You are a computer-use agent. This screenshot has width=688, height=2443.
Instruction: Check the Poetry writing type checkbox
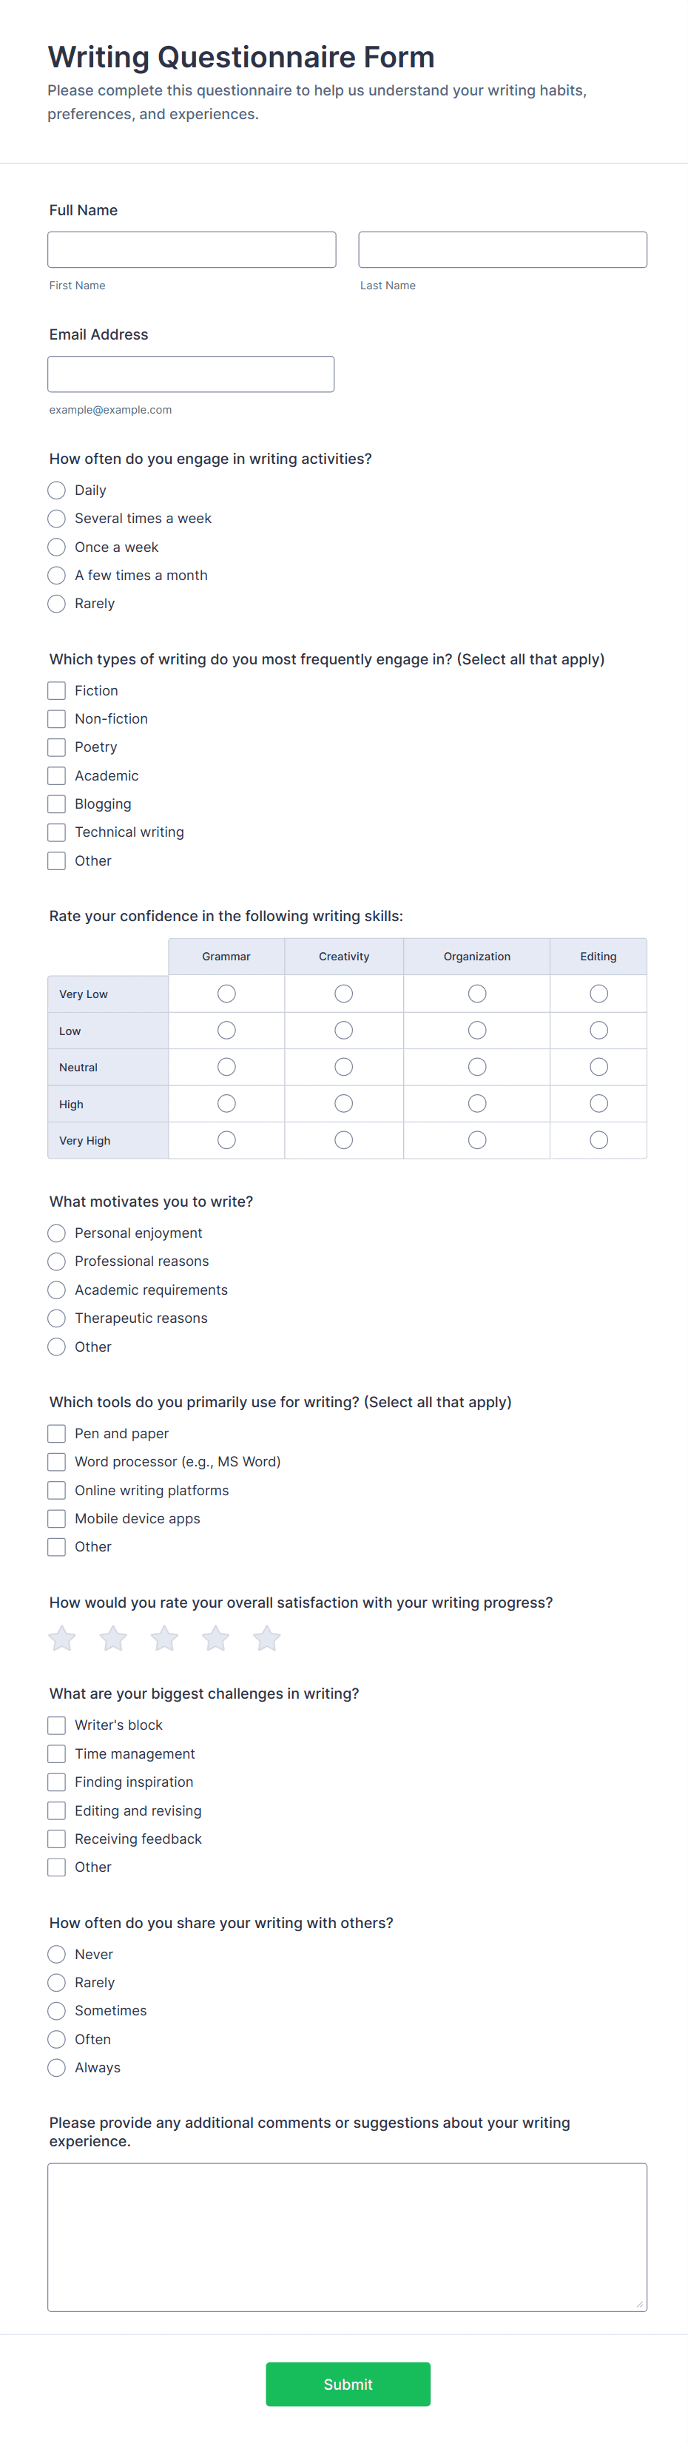point(57,747)
